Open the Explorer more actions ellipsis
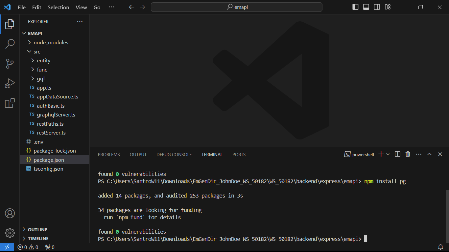 coord(80,22)
